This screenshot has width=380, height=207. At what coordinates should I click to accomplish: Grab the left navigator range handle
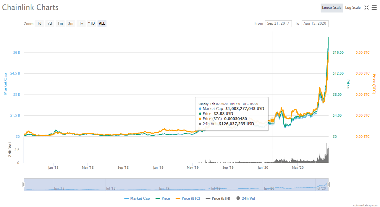point(24,185)
